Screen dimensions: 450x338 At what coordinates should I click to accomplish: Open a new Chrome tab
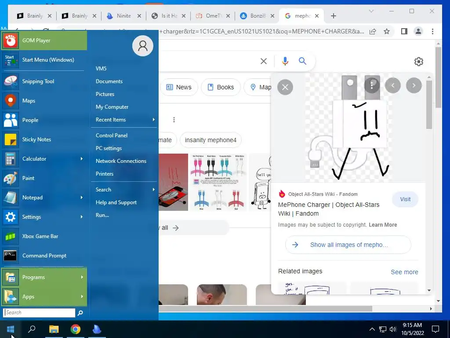coord(333,16)
